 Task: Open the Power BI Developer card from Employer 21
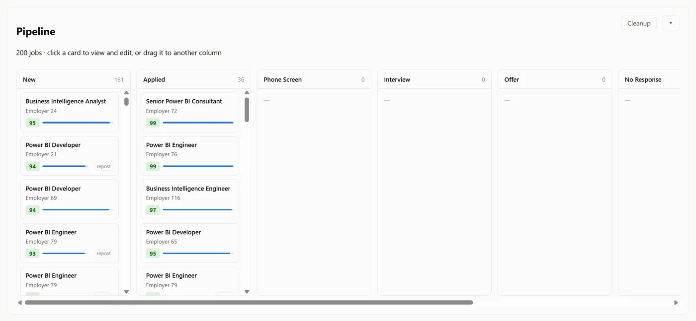tap(70, 156)
